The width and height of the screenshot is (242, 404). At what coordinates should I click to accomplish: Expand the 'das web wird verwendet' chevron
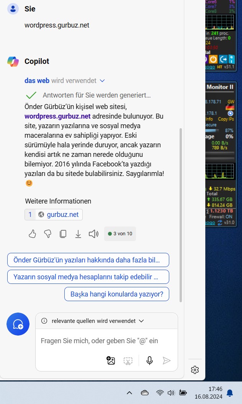(x=102, y=81)
